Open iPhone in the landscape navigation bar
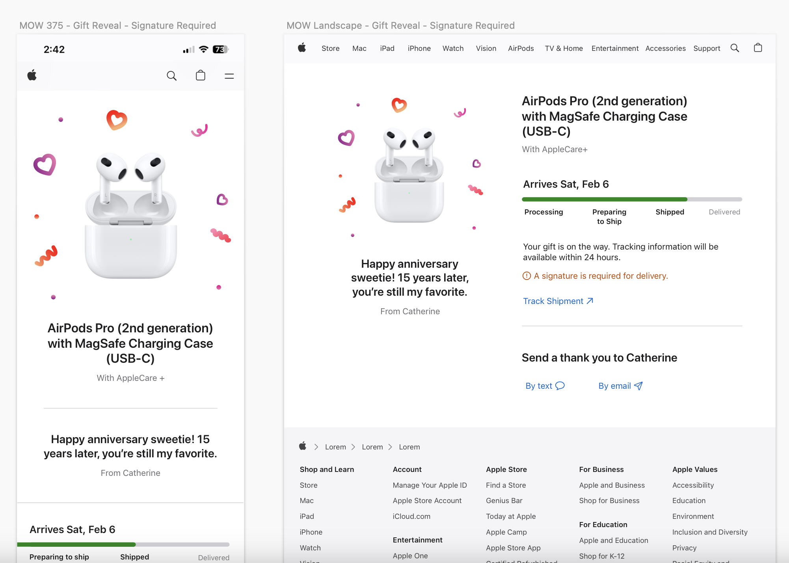 [x=419, y=48]
